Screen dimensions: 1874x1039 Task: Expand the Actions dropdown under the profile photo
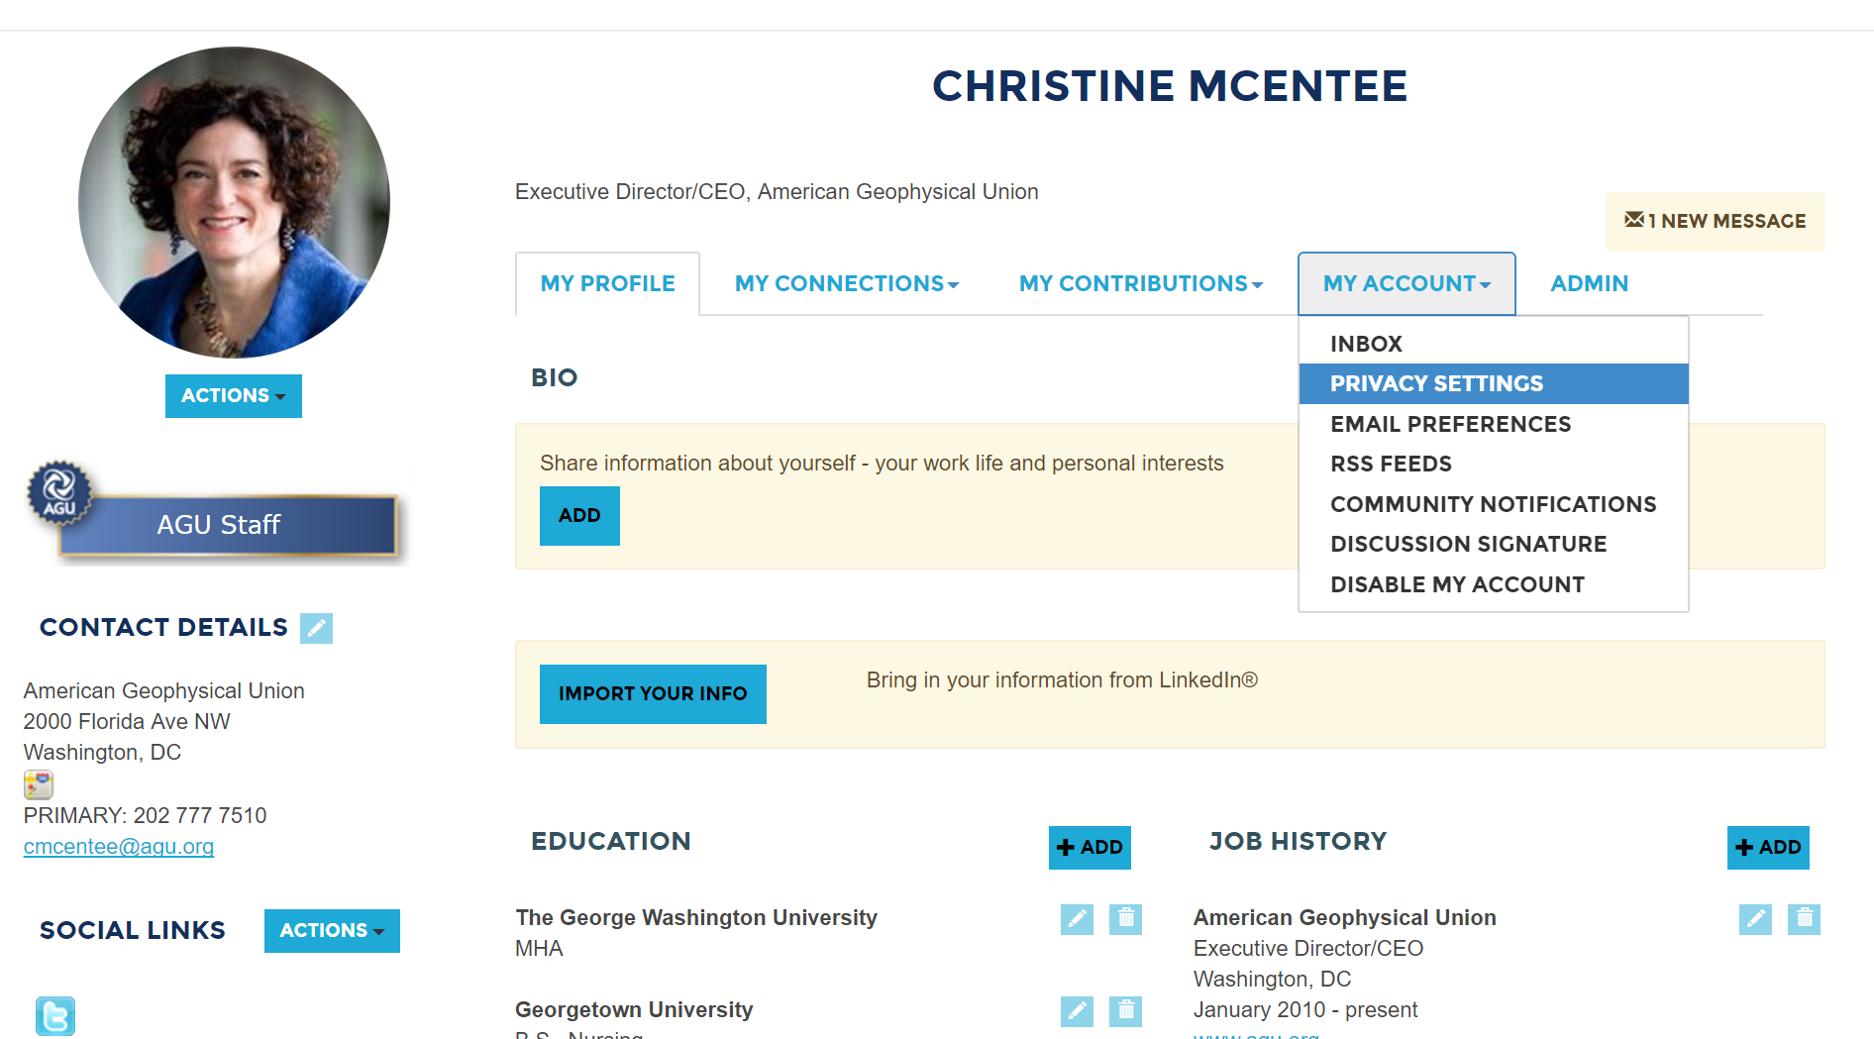[x=234, y=396]
